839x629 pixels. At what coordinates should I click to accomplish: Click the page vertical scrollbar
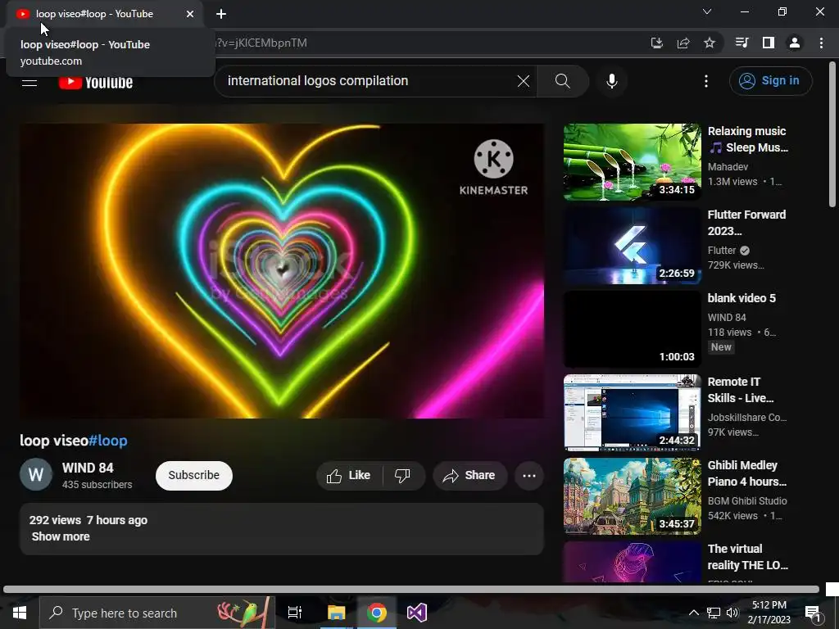coord(832,133)
